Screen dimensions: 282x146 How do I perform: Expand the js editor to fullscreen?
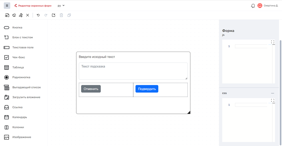pyautogui.click(x=273, y=42)
